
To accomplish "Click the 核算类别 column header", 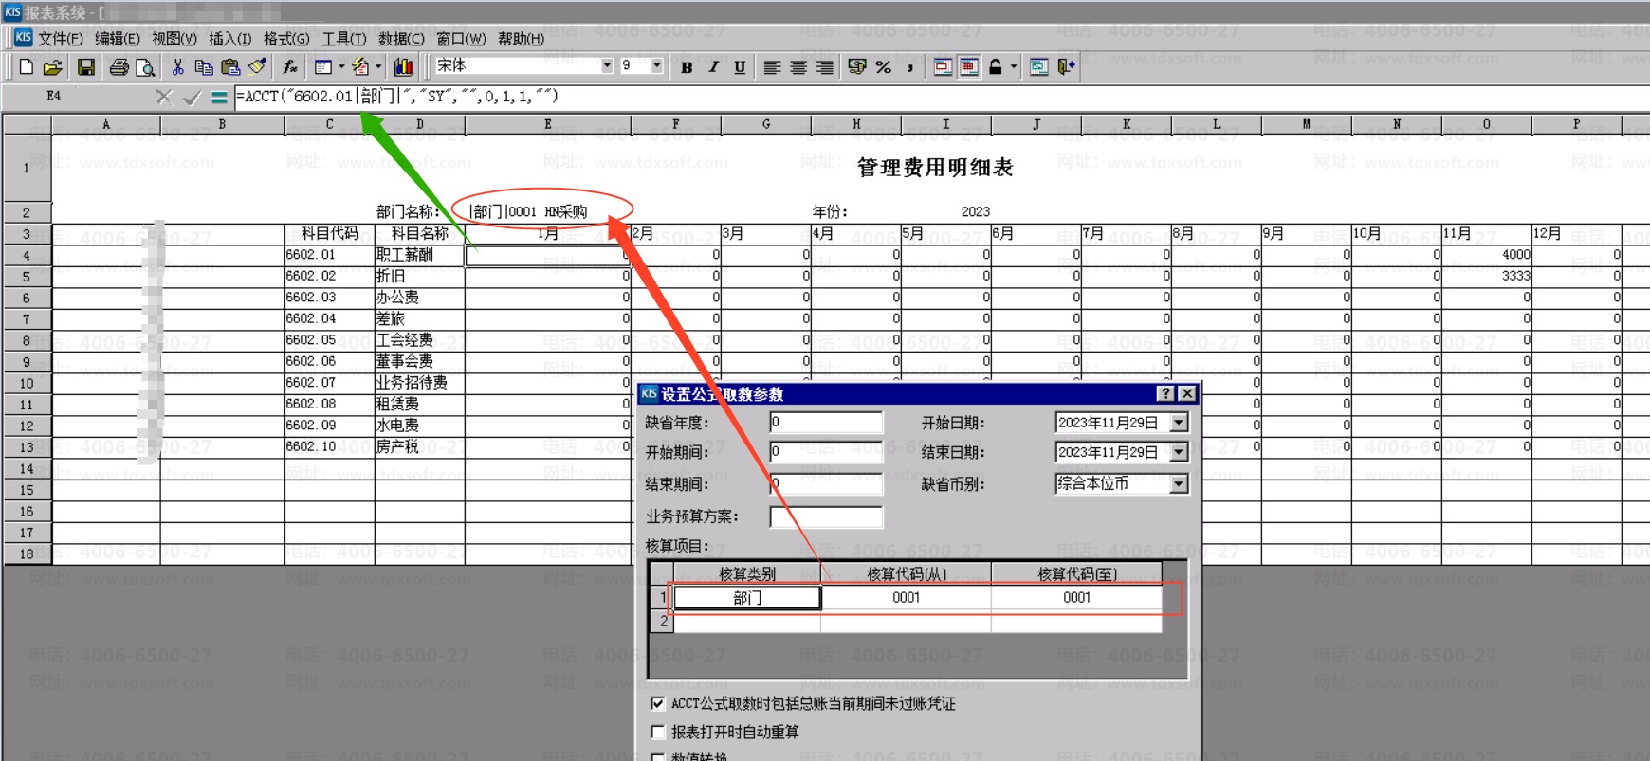I will 746,573.
